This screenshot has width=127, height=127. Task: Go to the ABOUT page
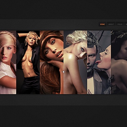[x=111, y=24]
